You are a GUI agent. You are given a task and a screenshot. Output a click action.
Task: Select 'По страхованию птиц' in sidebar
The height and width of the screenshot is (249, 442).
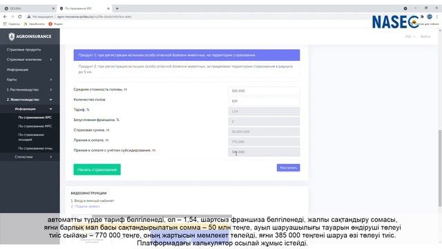click(35, 148)
